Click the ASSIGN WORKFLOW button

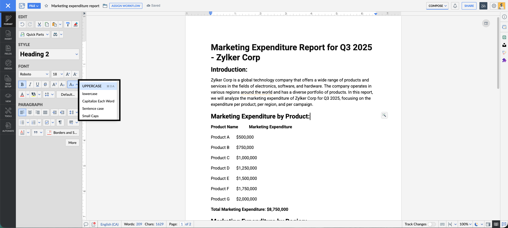(126, 6)
